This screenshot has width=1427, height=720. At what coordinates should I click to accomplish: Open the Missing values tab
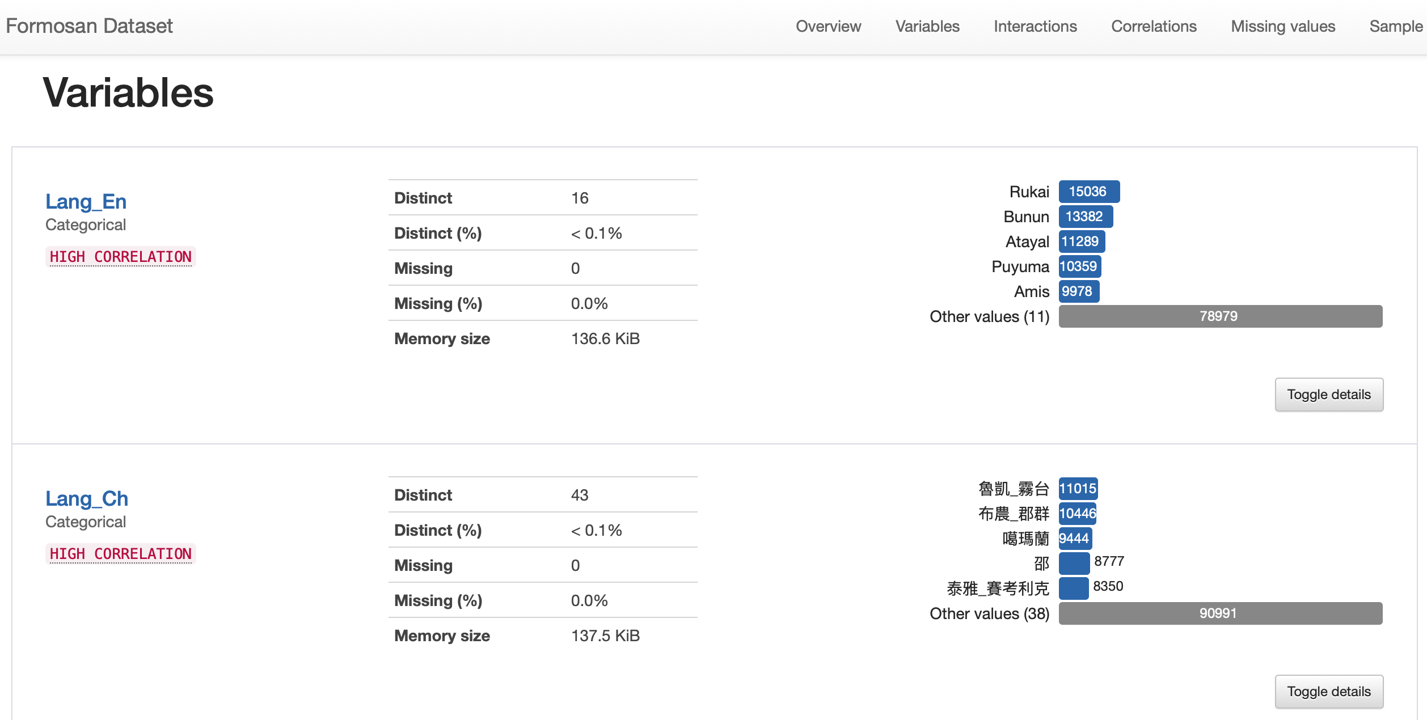[x=1283, y=26]
